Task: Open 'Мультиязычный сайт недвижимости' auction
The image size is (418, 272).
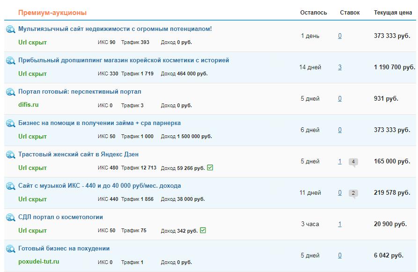Action: point(115,29)
